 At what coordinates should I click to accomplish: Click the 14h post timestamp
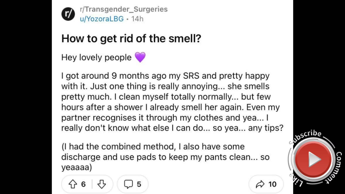coord(137,19)
